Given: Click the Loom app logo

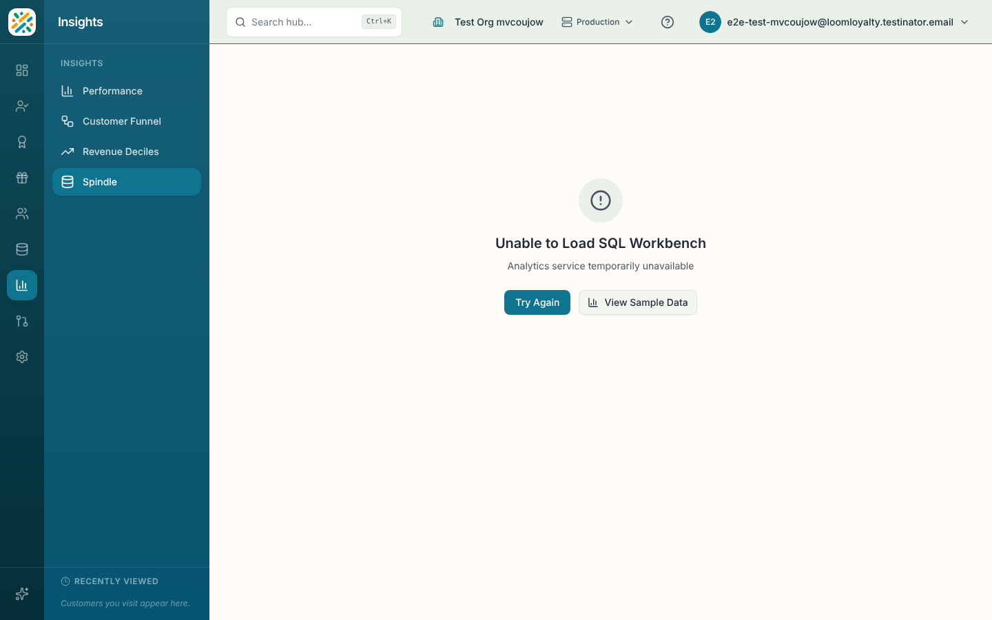Looking at the screenshot, I should pos(22,22).
